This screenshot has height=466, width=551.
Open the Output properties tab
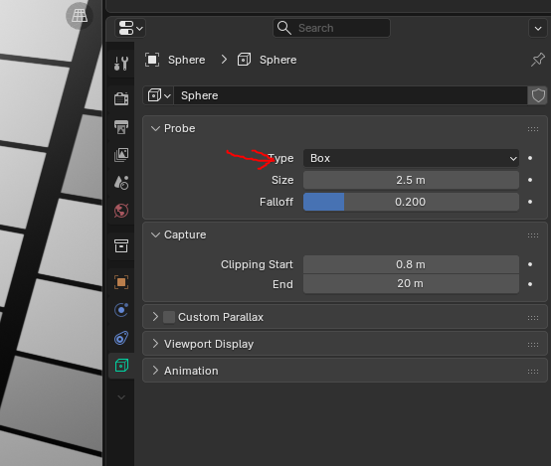(121, 127)
